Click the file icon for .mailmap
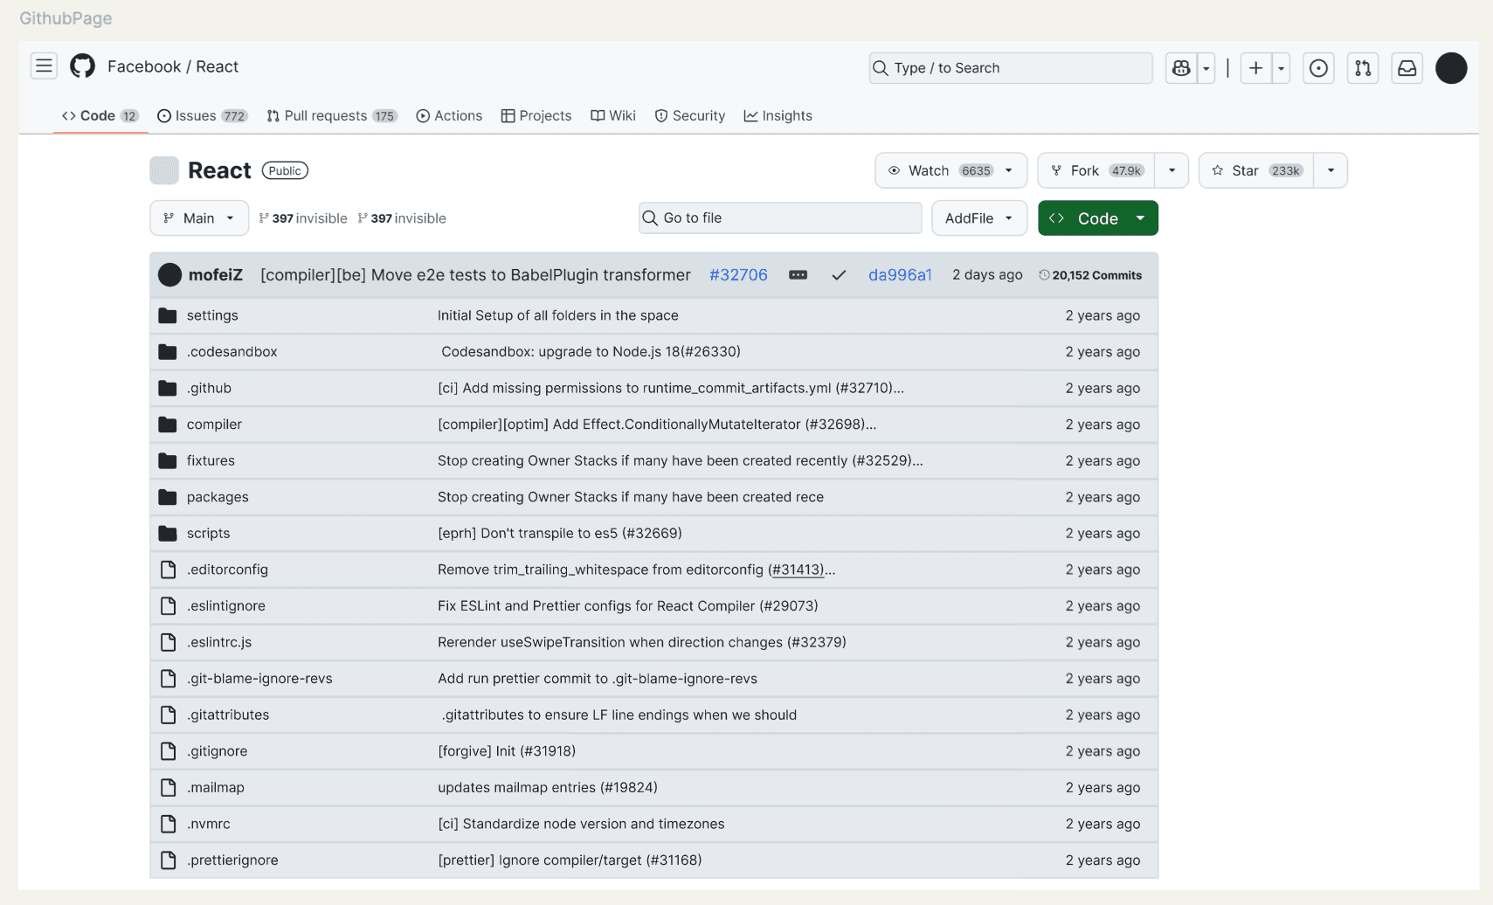Viewport: 1493px width, 905px height. click(168, 788)
